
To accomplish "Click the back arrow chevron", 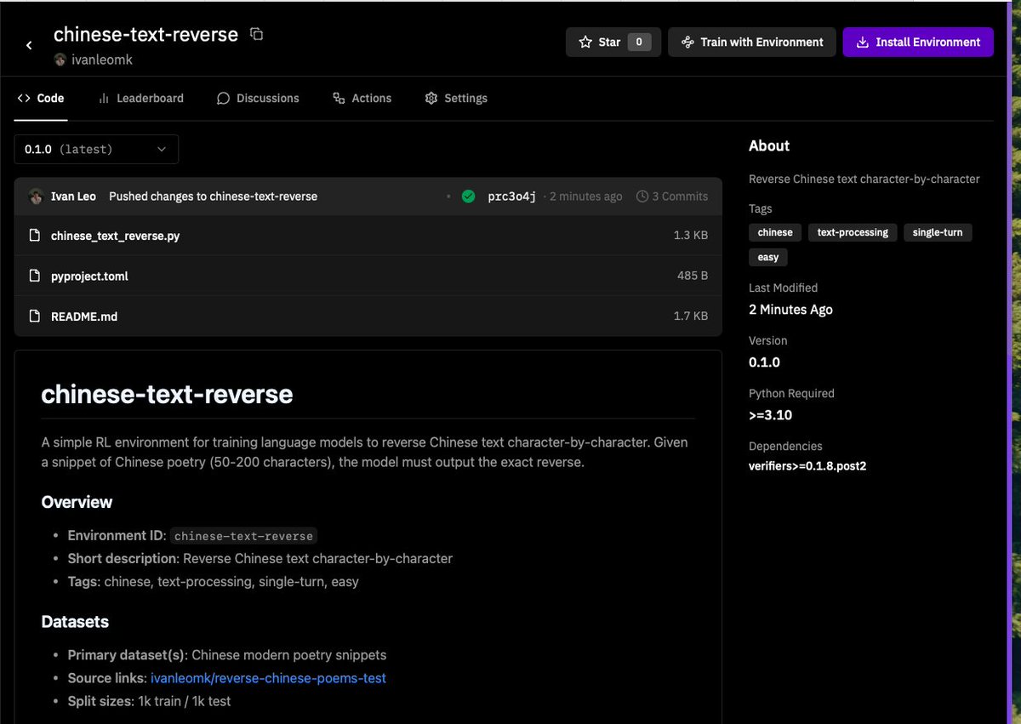I will [29, 45].
